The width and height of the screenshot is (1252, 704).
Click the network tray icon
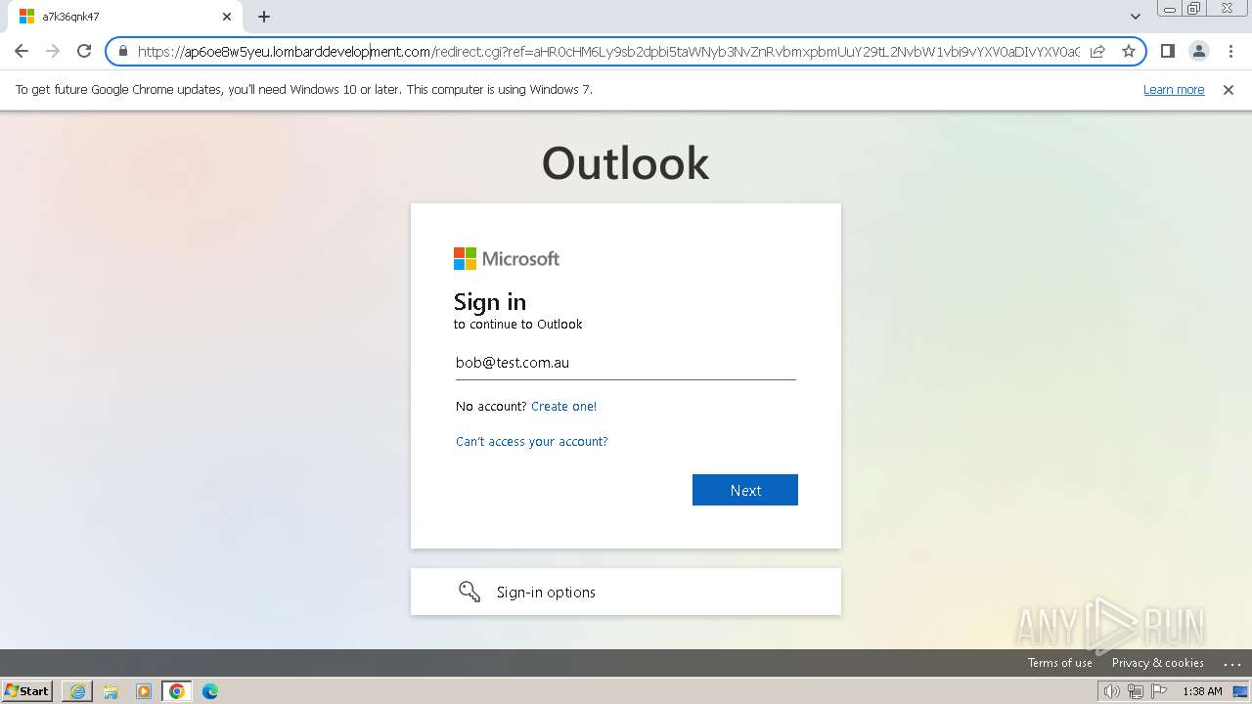coord(1136,691)
